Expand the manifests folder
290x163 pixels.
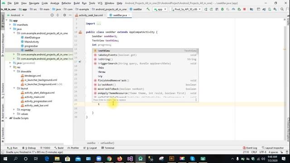[x=10, y=25]
